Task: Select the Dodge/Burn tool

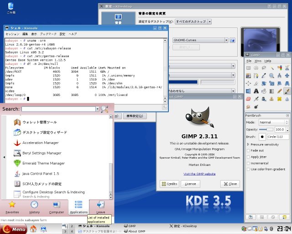Action: click(256, 107)
